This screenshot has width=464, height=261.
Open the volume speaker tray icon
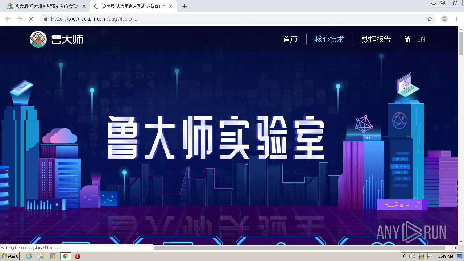tap(412, 256)
